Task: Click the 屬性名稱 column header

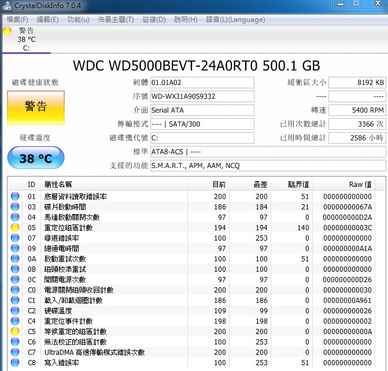Action: point(114,185)
